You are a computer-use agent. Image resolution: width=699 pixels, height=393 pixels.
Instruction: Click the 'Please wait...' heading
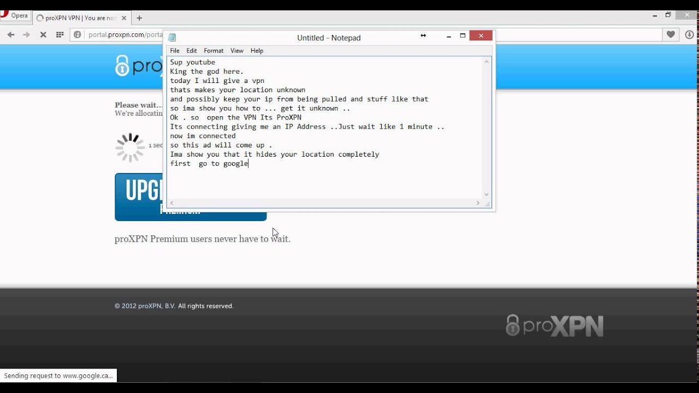tap(139, 105)
